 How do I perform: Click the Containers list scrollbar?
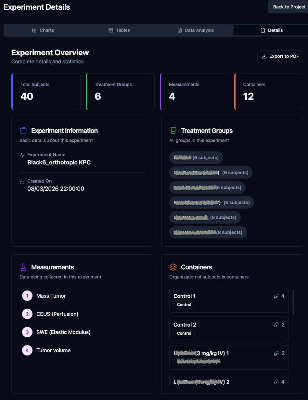294,302
